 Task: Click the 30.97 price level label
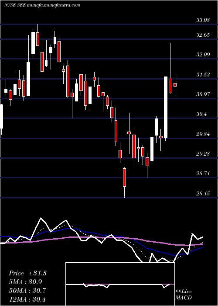pos(203,94)
